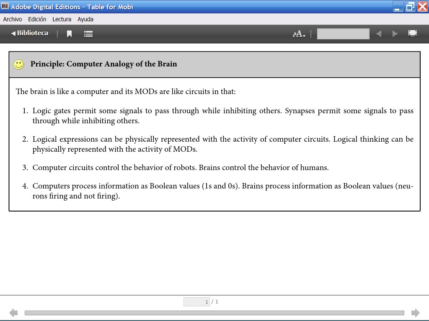429x321 pixels.
Task: Click list item 1 about logic gates
Action: click(218, 116)
